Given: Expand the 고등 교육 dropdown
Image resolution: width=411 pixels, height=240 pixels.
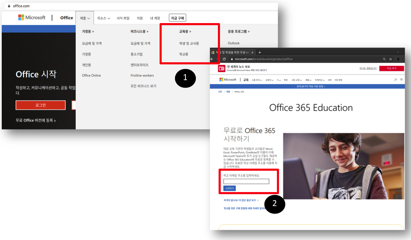Looking at the screenshot, I should [297, 80].
